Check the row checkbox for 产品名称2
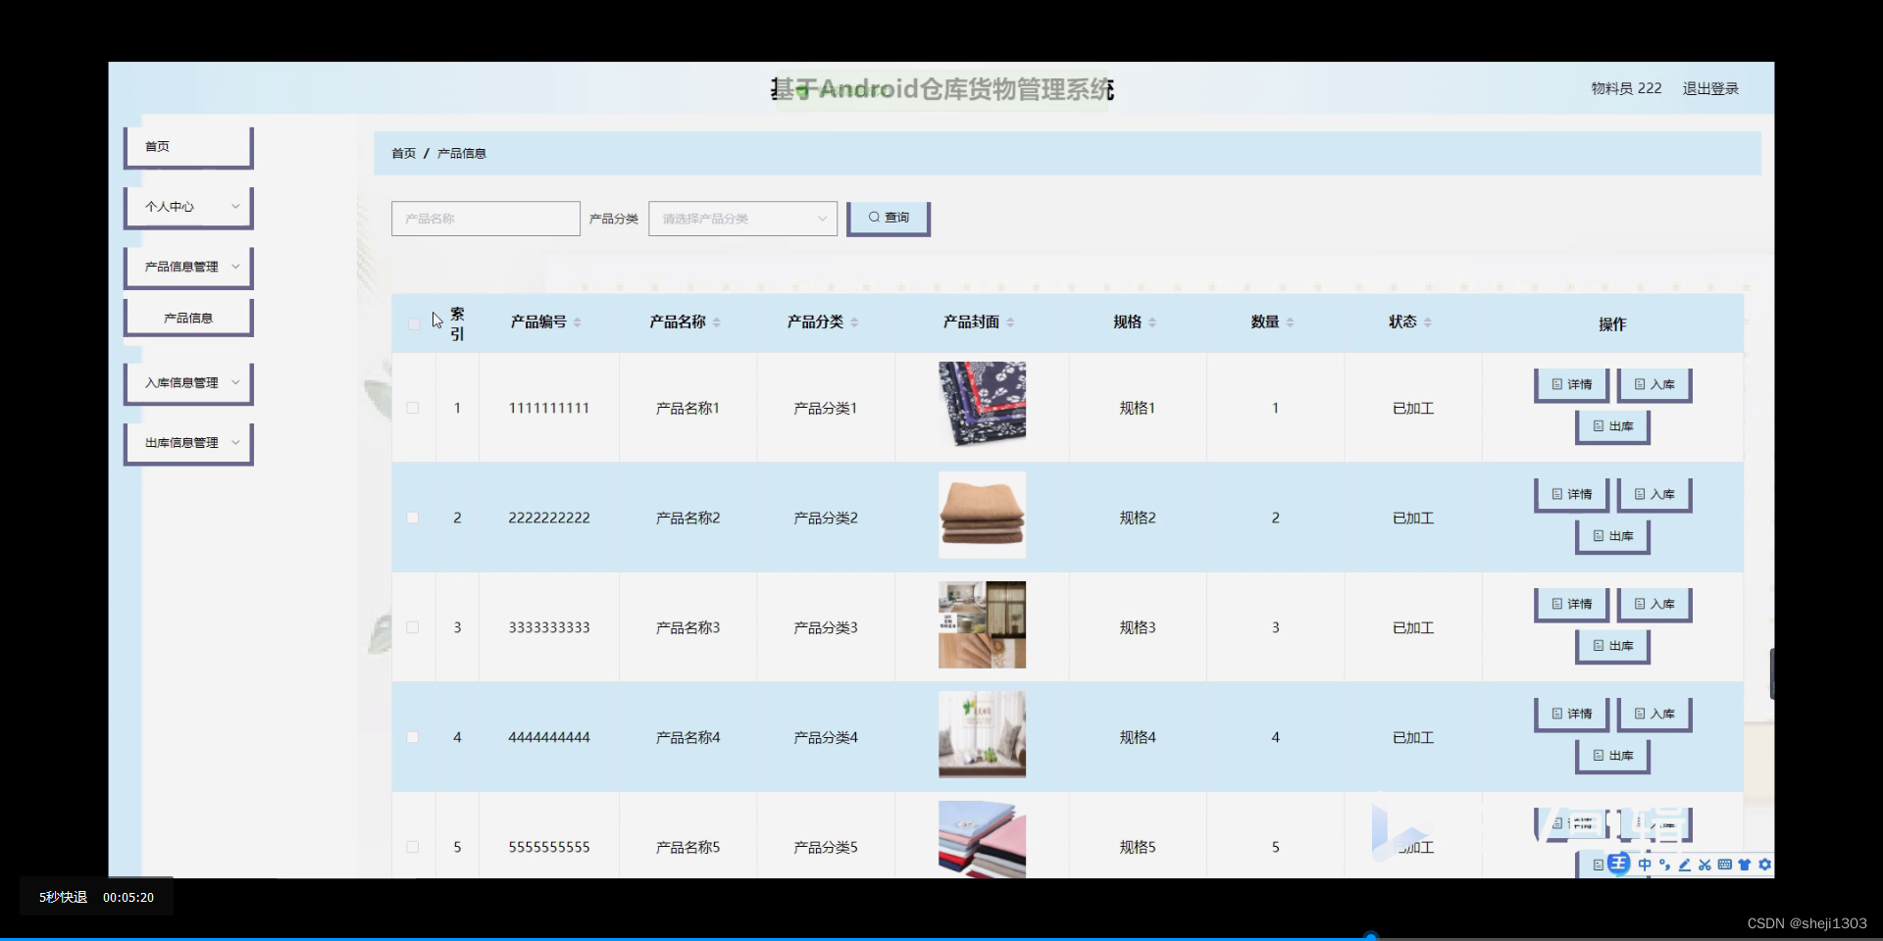Screen dimensions: 1883x941 pyautogui.click(x=413, y=518)
